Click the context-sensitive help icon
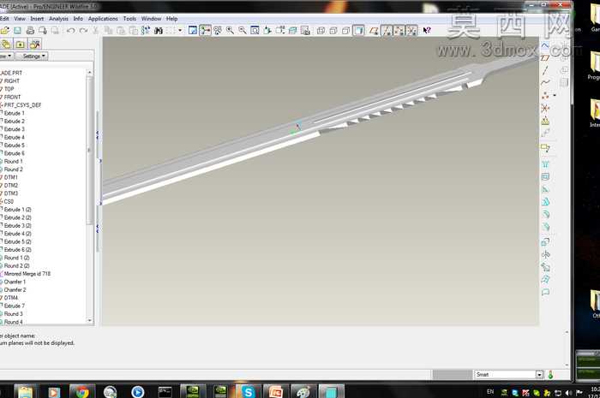Screen dimensions: 600x398 [x=427, y=31]
